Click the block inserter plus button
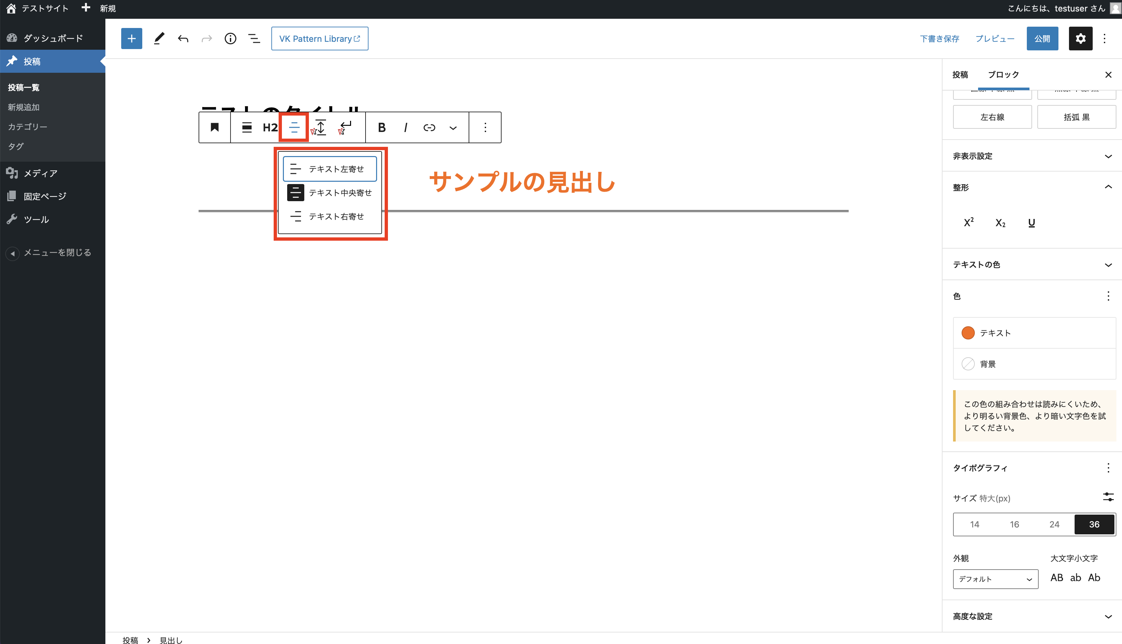 click(131, 39)
